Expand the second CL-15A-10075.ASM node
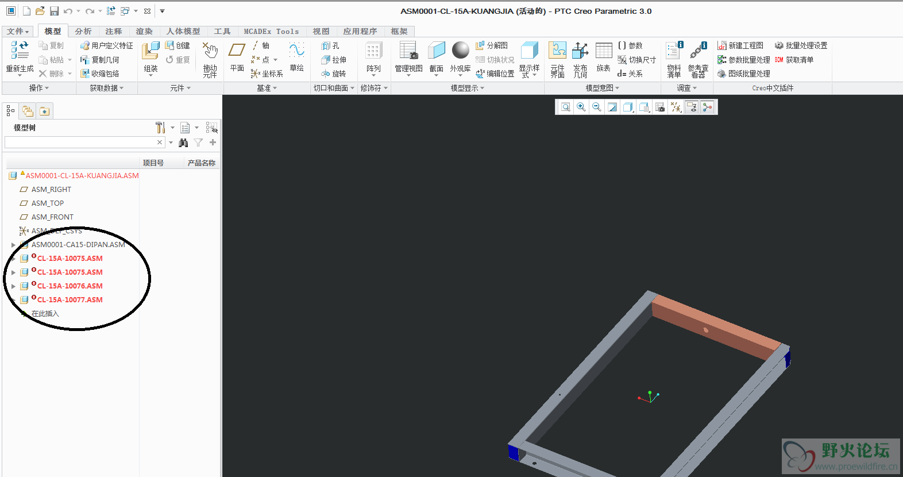 pyautogui.click(x=13, y=272)
